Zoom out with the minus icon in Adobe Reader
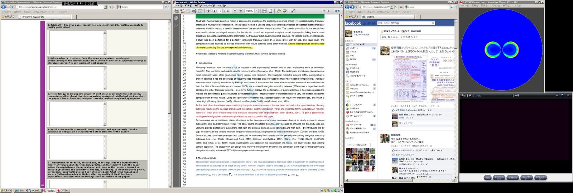The image size is (573, 193). (235, 11)
